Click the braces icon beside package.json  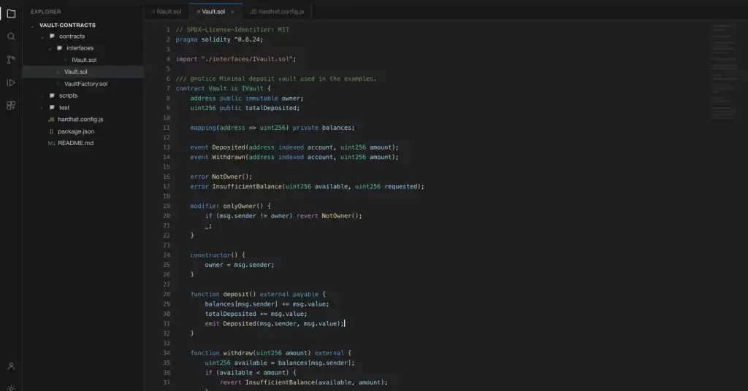click(x=51, y=131)
